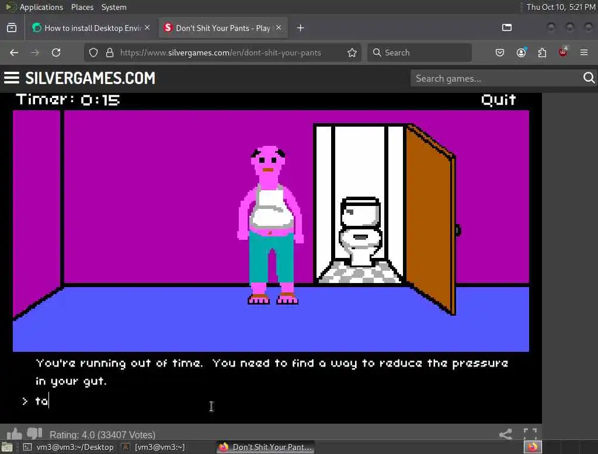Click the Rating: 4.0 (33407 Votes) text
The width and height of the screenshot is (598, 454).
(x=103, y=435)
